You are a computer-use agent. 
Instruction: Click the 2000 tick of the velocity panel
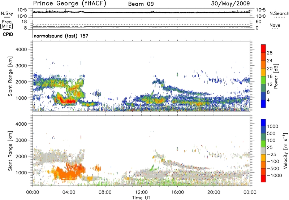coord(21,156)
